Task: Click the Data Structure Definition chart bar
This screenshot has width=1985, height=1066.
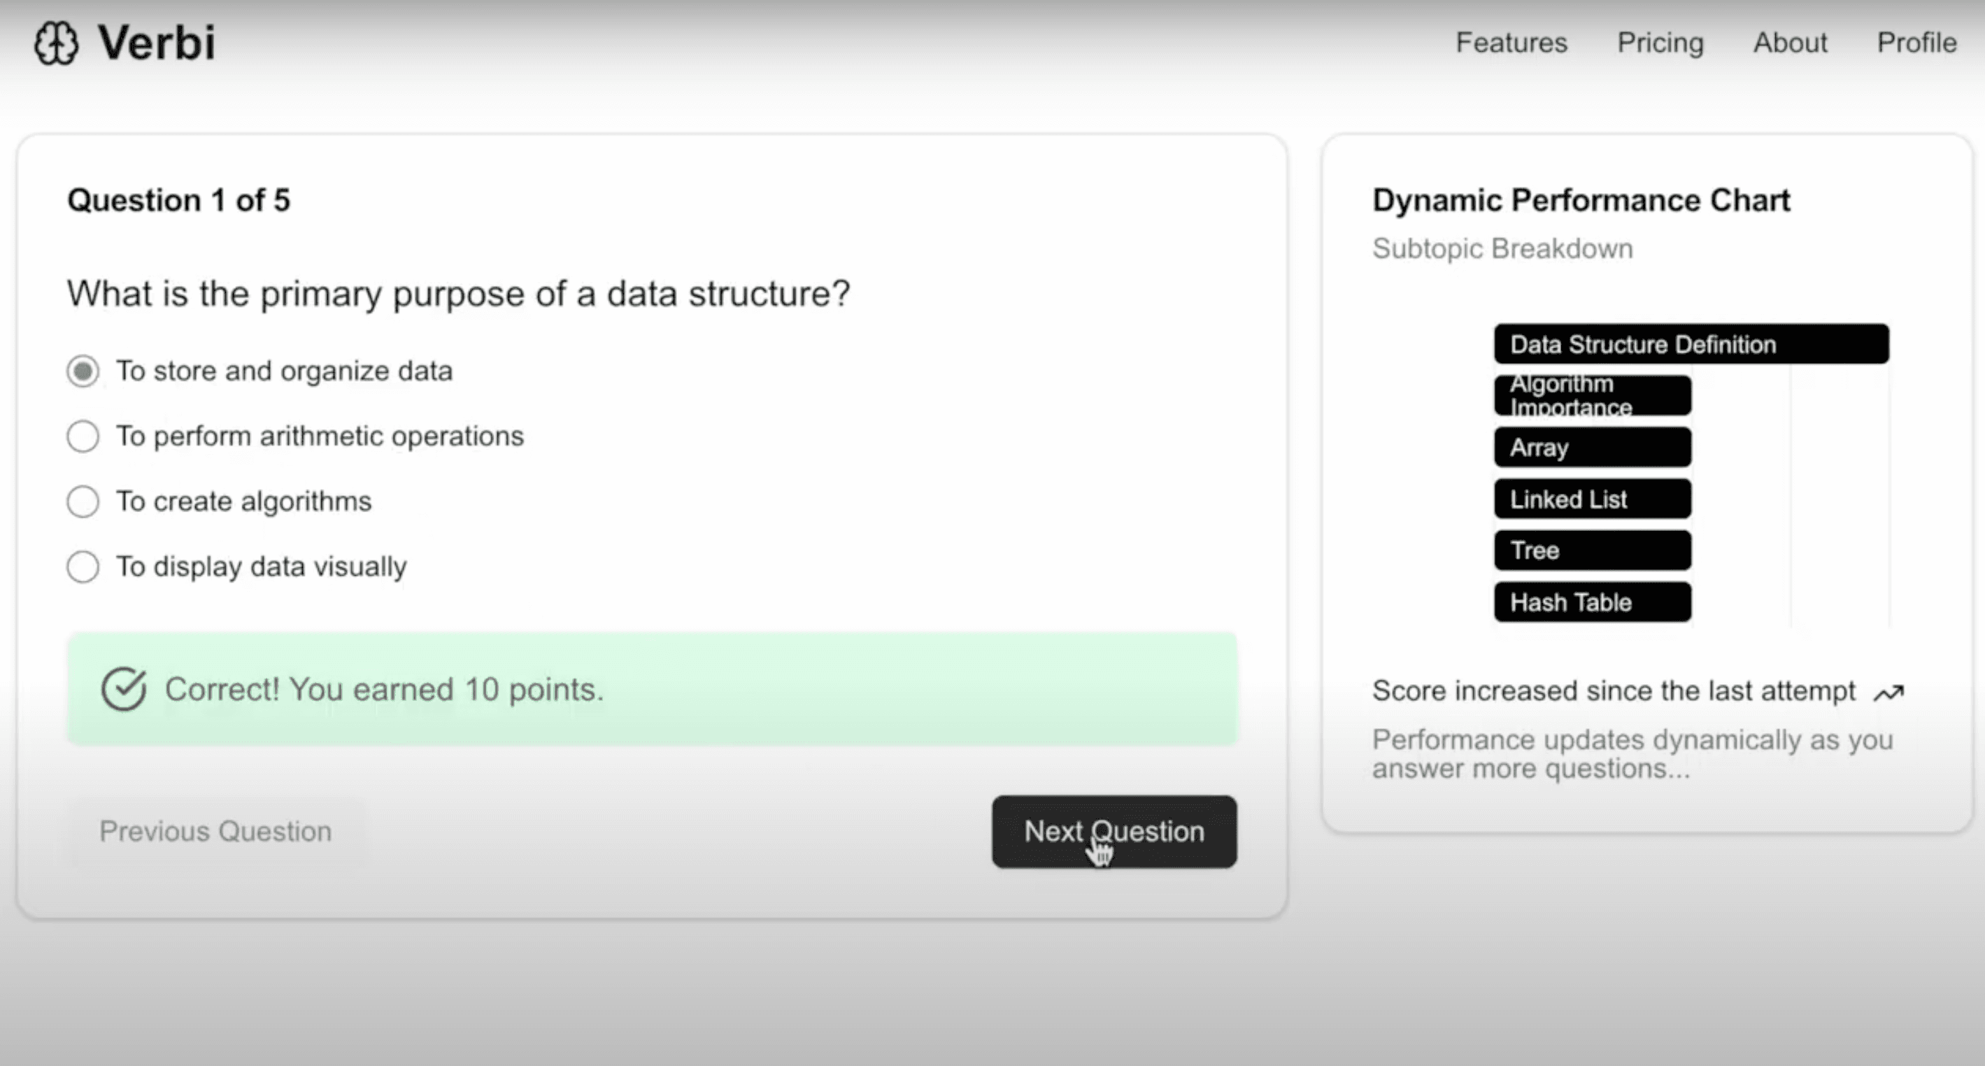Action: pos(1691,343)
